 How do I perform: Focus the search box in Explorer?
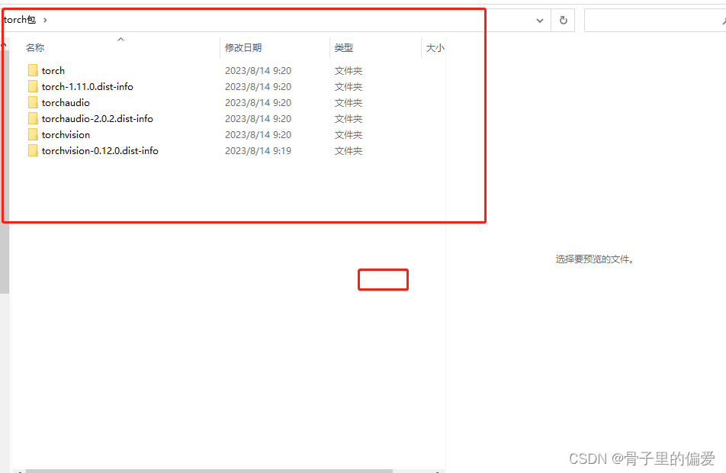click(x=654, y=21)
